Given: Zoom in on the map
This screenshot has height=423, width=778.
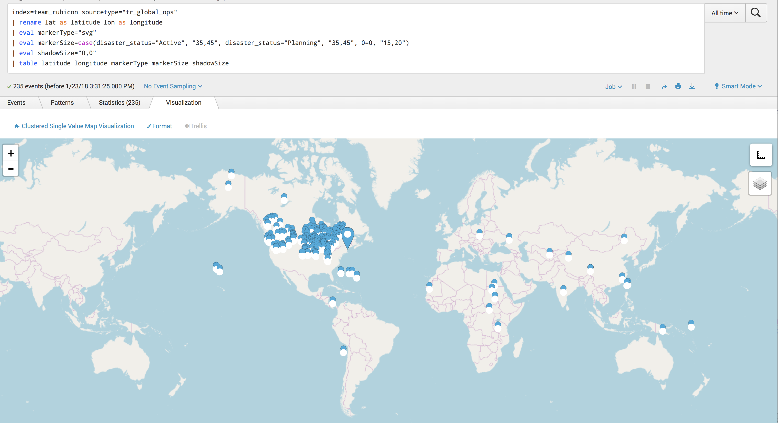Looking at the screenshot, I should click(11, 153).
